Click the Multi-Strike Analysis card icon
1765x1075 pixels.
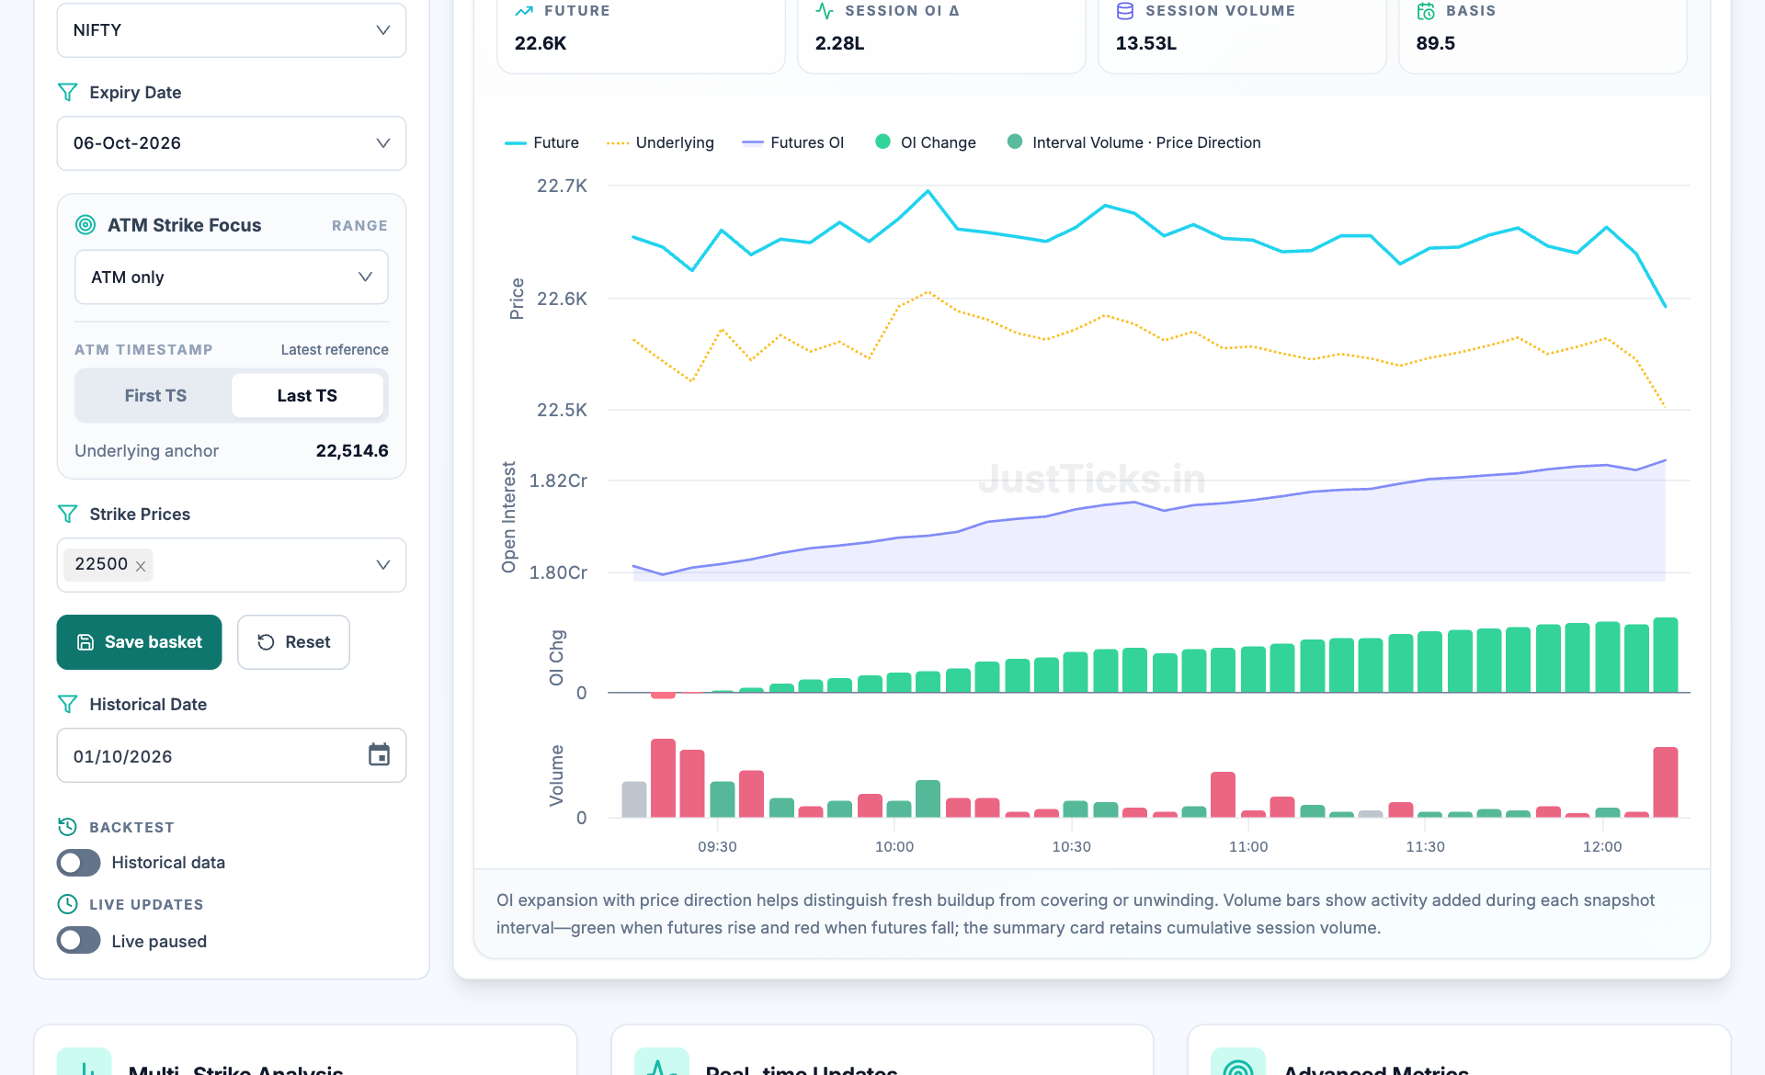pyautogui.click(x=85, y=1062)
